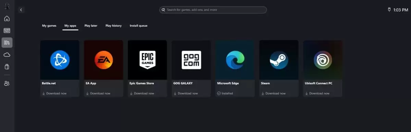Open the Play history tab
This screenshot has width=411, height=132.
tap(113, 26)
